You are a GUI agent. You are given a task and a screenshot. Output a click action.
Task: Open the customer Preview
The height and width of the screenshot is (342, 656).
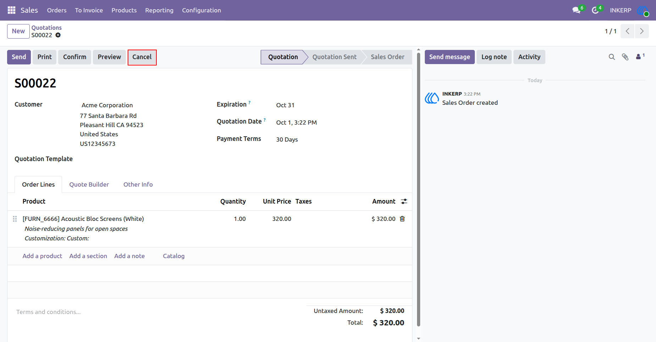(109, 57)
